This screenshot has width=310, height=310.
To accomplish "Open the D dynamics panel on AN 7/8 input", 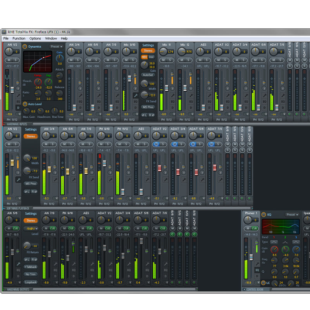I will click(117, 108).
